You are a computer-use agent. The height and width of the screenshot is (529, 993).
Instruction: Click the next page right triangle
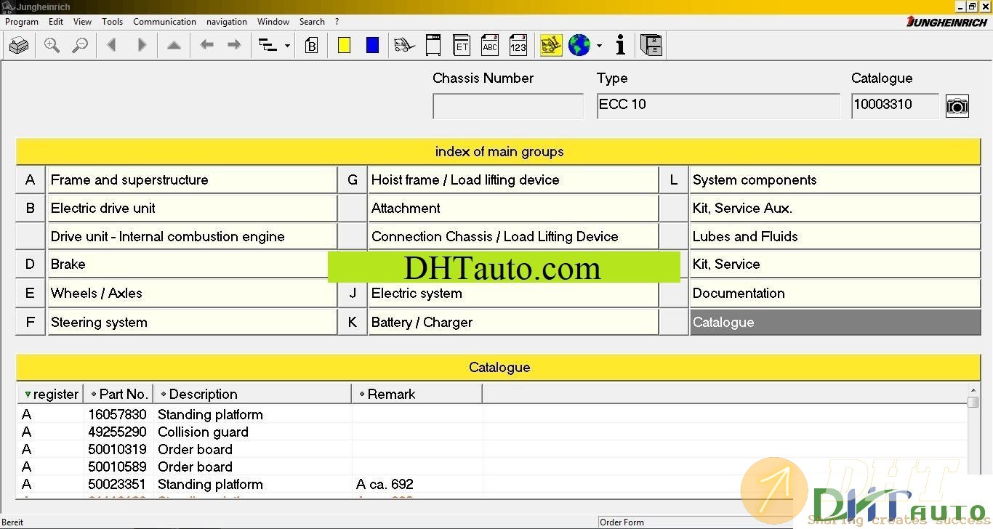tap(142, 46)
